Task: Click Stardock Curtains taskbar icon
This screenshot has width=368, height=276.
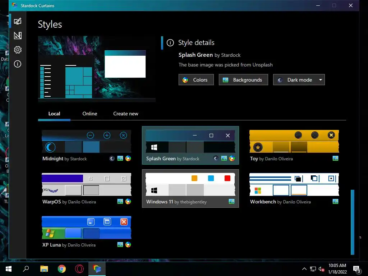Action: [x=97, y=269]
